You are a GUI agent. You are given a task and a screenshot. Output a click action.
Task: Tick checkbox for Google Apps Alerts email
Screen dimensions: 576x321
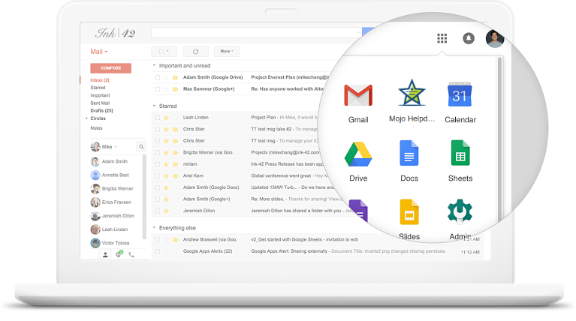pos(158,251)
